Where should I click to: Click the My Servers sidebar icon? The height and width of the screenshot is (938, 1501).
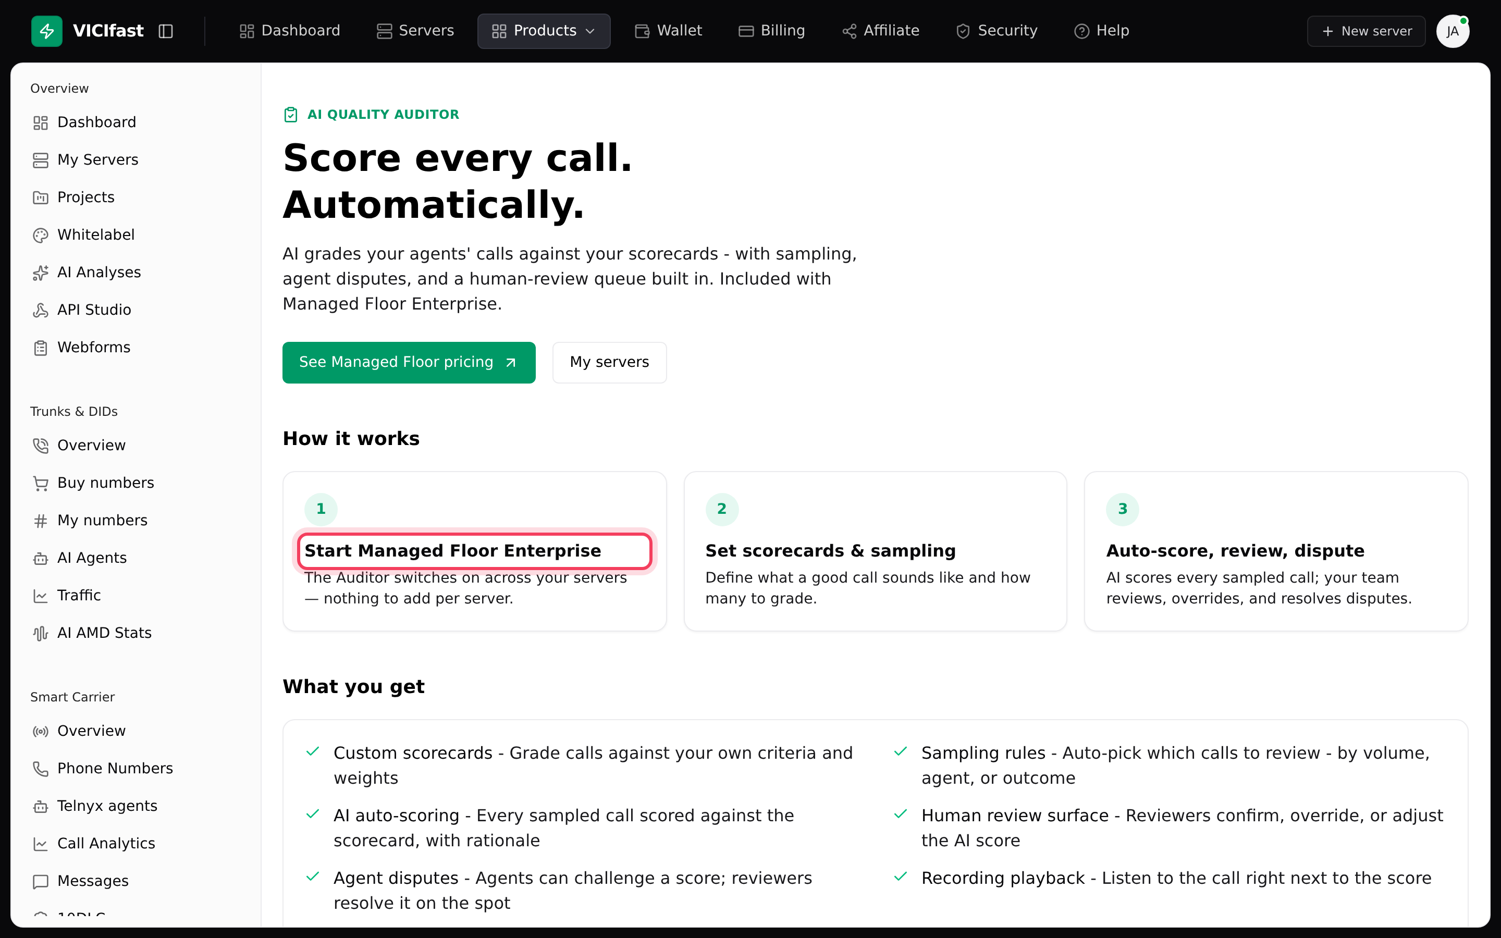41,160
